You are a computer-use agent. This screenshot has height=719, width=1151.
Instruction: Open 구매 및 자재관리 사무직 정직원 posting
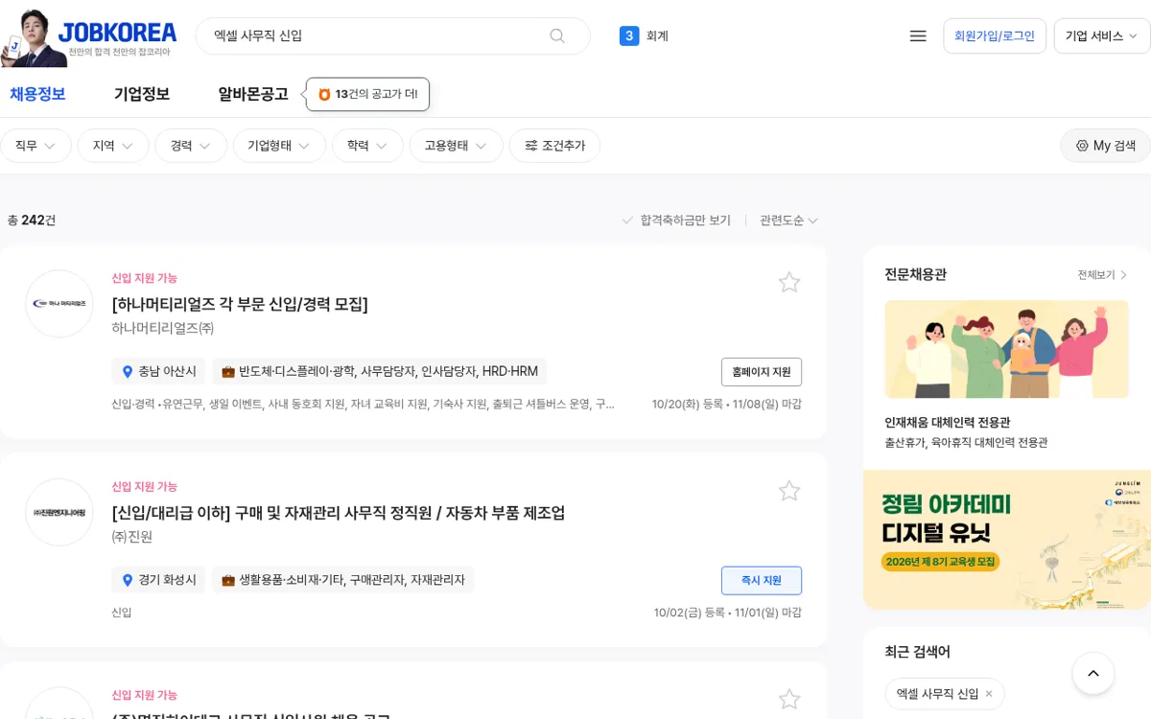click(x=339, y=513)
